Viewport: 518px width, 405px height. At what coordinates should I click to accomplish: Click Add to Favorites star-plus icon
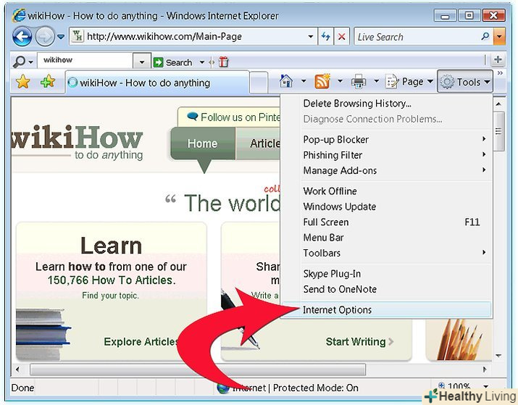tap(48, 81)
